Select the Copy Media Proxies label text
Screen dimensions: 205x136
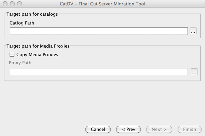[37, 55]
